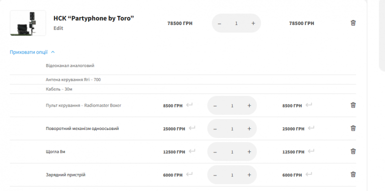
Task: Collapse options via Приховати опції
Action: (32, 52)
